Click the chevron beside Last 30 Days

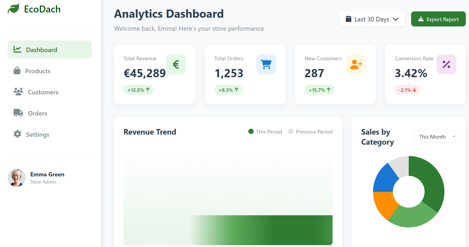[x=396, y=19]
